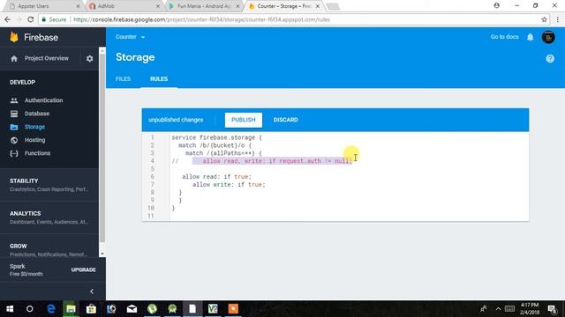565x317 pixels.
Task: Click the browser address bar URL
Action: point(202,19)
